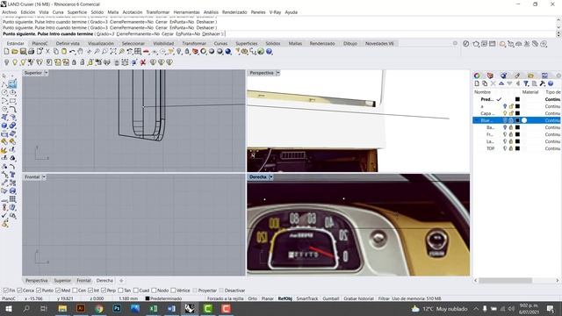Open Chrome from the Windows taskbar
The image size is (562, 316).
pyautogui.click(x=98, y=308)
